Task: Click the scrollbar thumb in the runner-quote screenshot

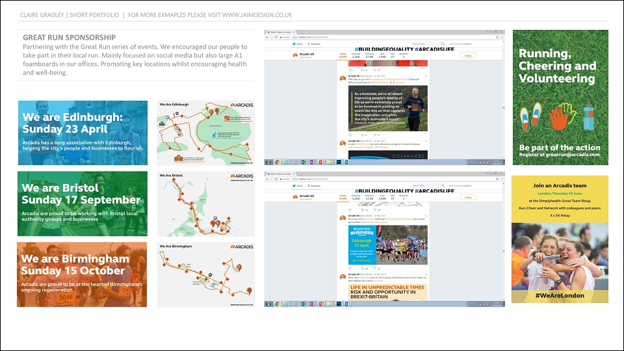Action: click(503, 107)
